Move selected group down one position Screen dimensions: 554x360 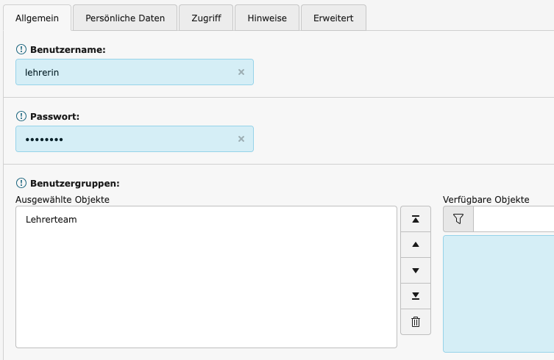[416, 270]
